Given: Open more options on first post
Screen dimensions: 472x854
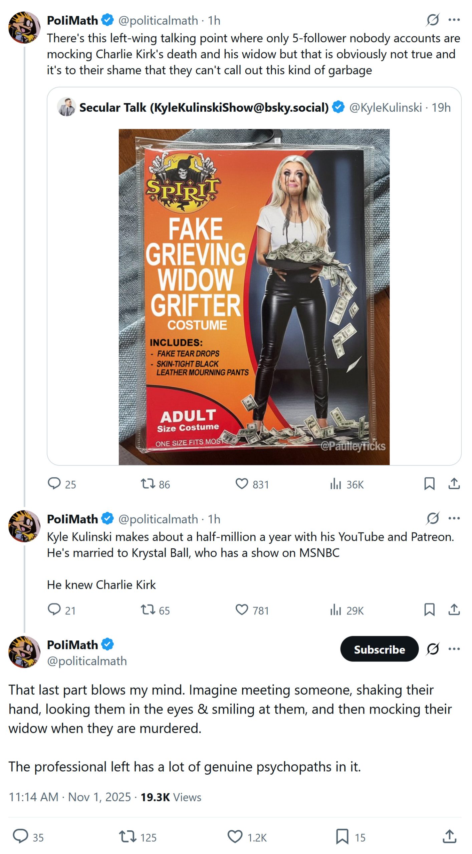Looking at the screenshot, I should [454, 20].
